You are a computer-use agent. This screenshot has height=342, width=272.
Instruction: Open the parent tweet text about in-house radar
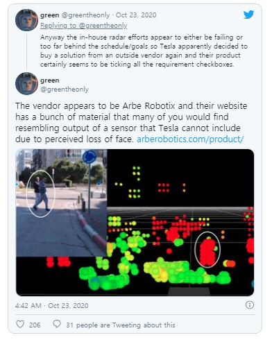click(144, 51)
